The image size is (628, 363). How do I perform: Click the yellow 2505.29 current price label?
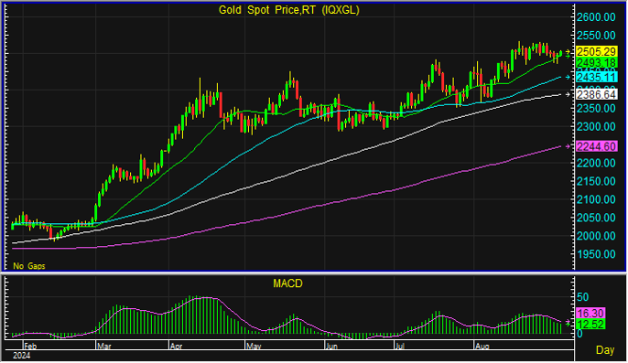(x=596, y=52)
